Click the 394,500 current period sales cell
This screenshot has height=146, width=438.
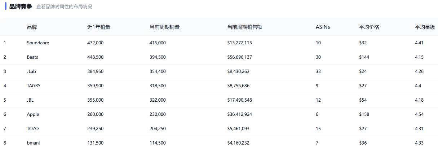click(158, 57)
